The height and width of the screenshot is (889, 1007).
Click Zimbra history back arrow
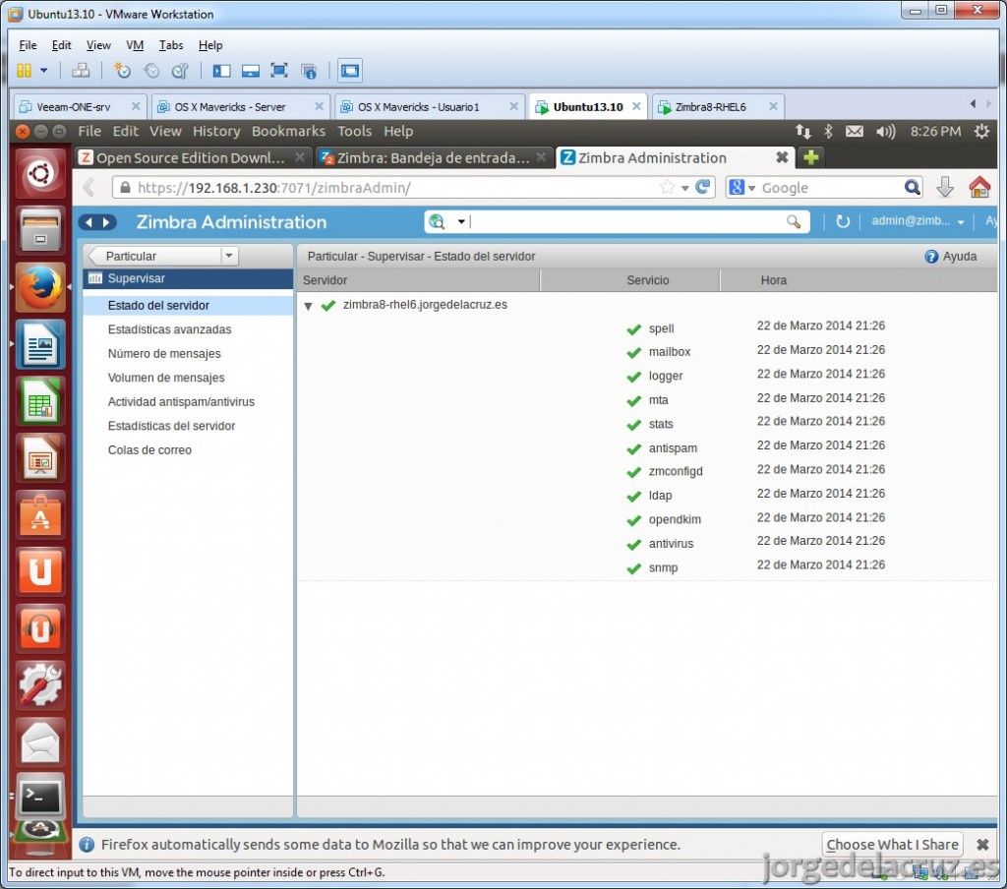tap(89, 222)
